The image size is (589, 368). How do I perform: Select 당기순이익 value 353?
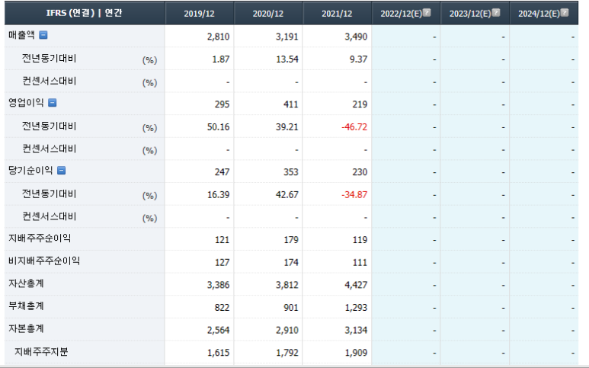(x=291, y=172)
